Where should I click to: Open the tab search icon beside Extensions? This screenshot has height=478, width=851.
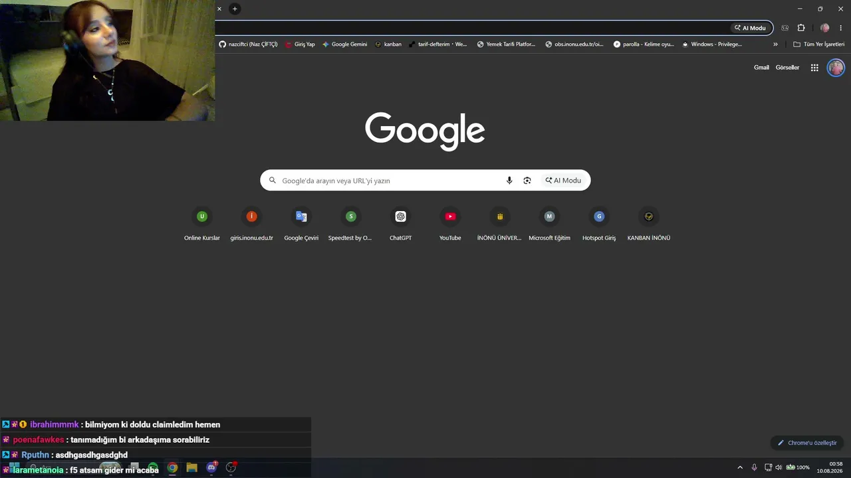pyautogui.click(x=785, y=28)
